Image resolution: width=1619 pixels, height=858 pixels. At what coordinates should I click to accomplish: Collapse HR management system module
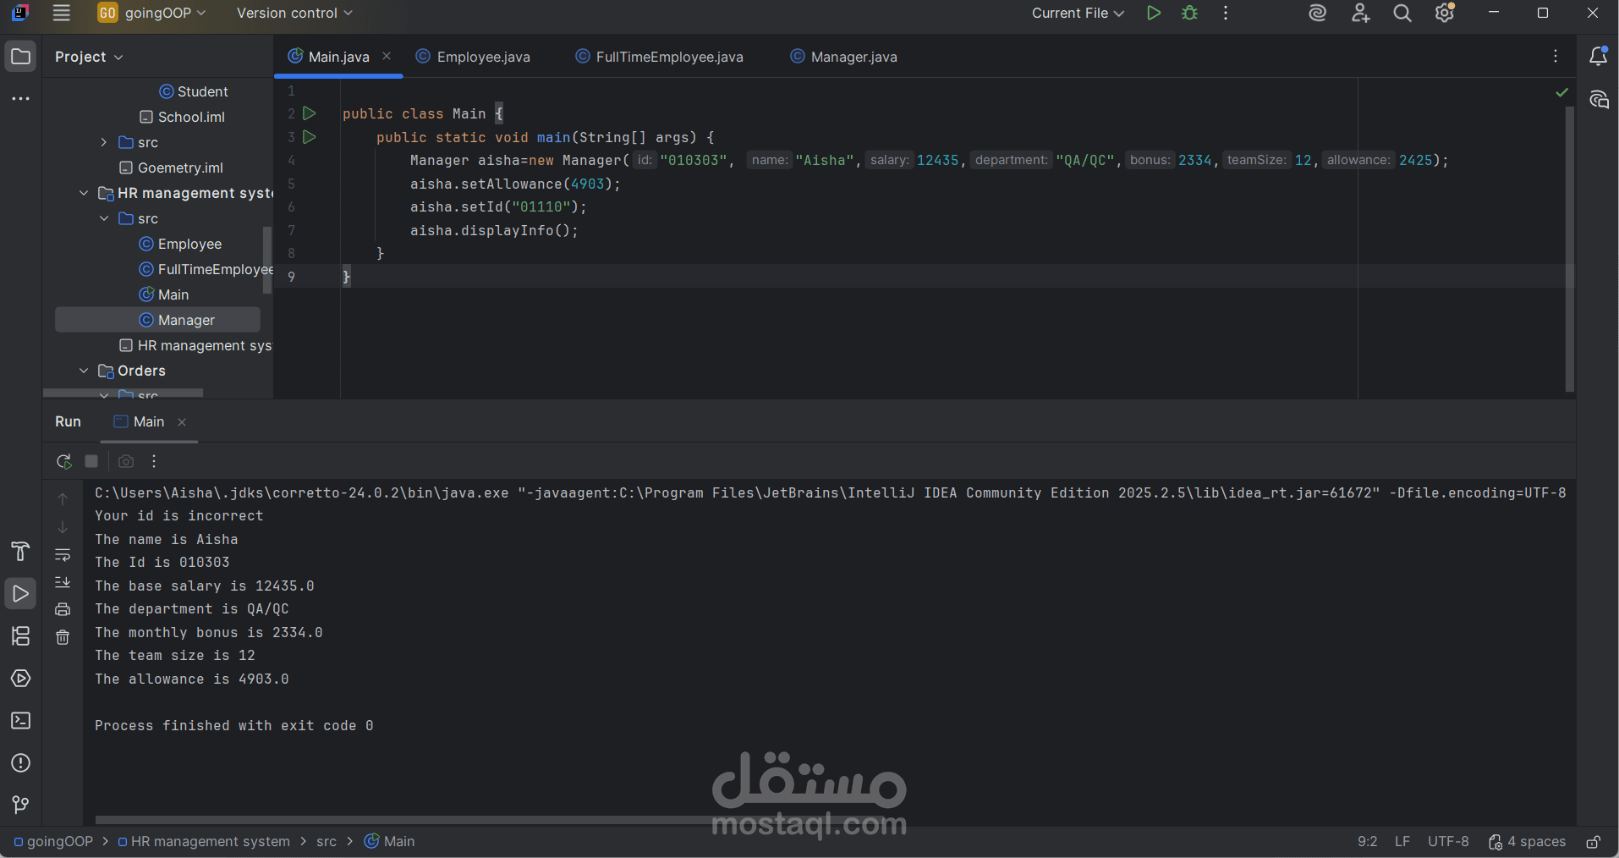point(83,193)
